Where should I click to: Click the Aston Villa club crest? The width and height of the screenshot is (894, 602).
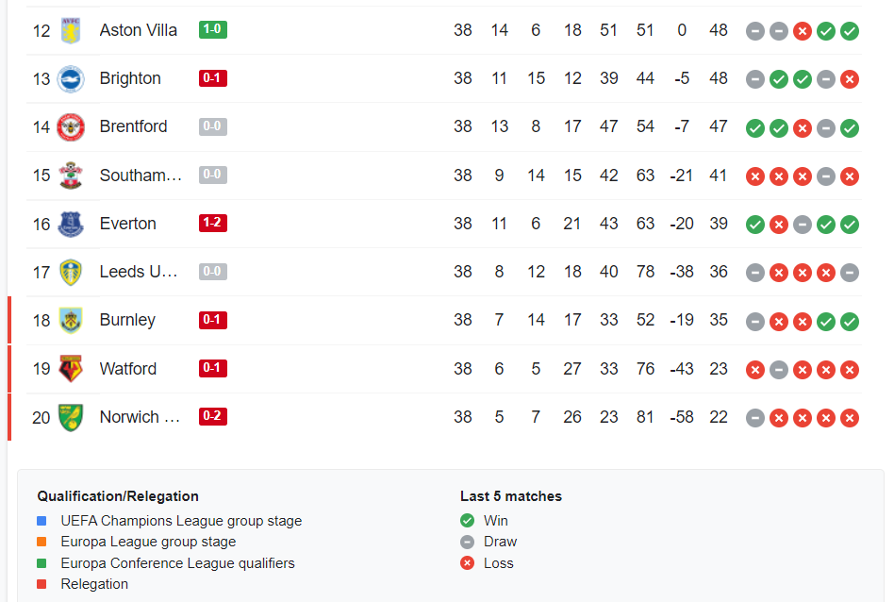pyautogui.click(x=71, y=30)
